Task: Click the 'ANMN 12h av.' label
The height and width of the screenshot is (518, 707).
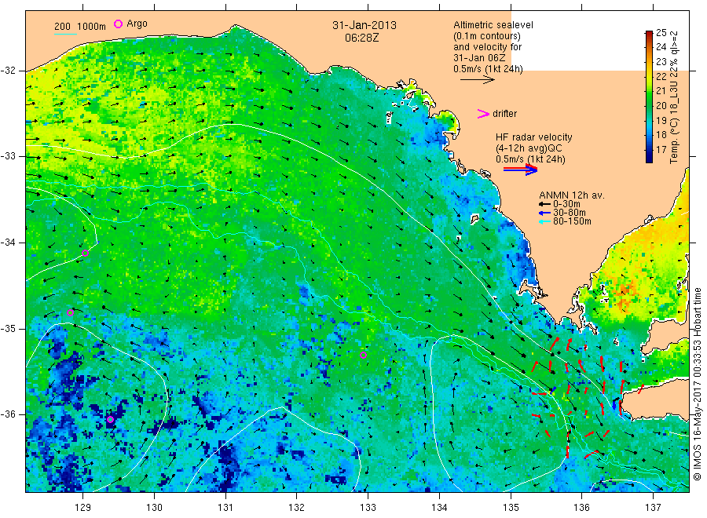Action: pos(572,195)
